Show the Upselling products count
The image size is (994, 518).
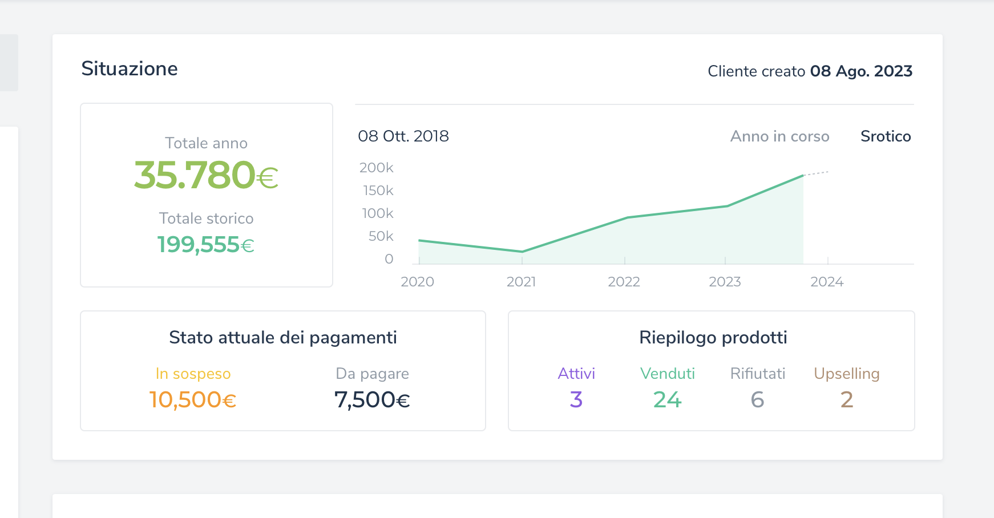846,399
